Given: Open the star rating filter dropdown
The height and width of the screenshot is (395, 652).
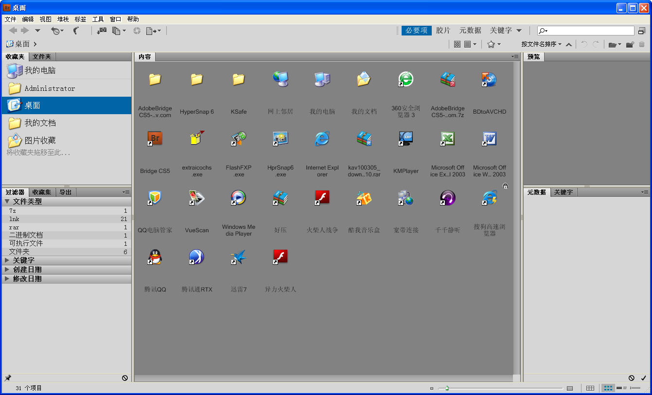Looking at the screenshot, I should (x=494, y=44).
